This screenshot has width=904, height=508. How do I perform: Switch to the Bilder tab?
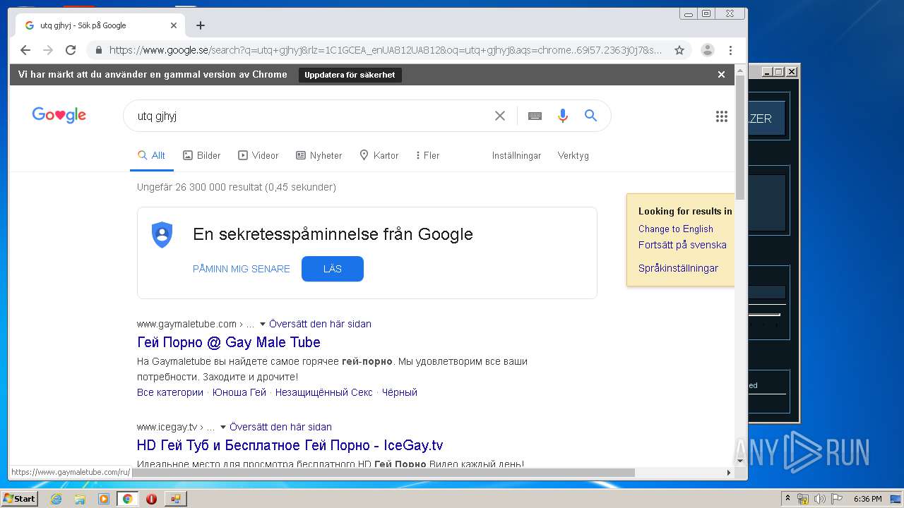pos(202,155)
